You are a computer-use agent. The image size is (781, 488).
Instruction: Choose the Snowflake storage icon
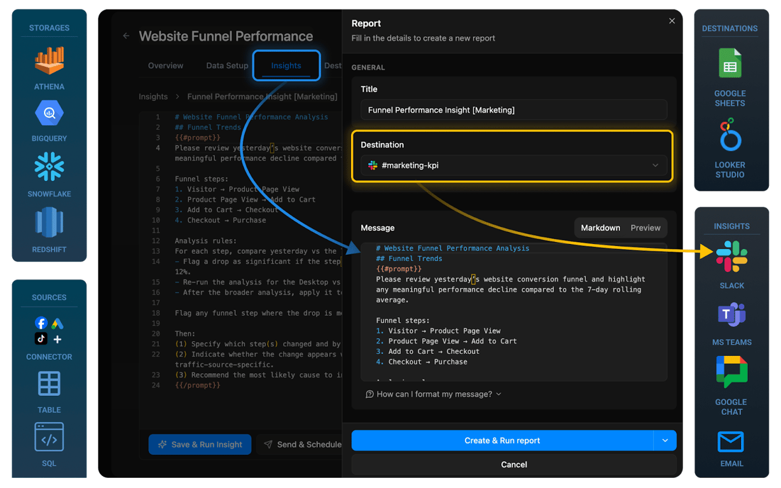(x=49, y=167)
